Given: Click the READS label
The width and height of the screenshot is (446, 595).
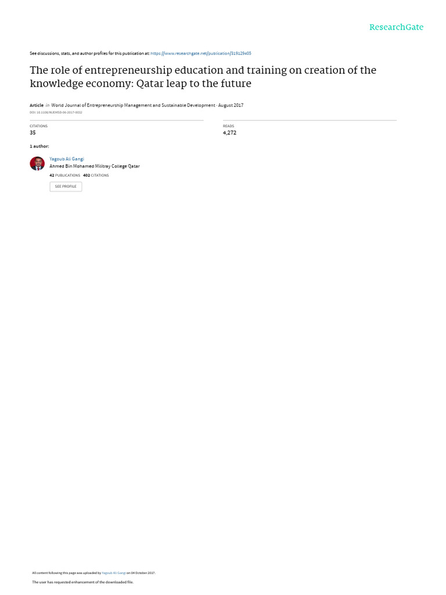Looking at the screenshot, I should (228, 126).
